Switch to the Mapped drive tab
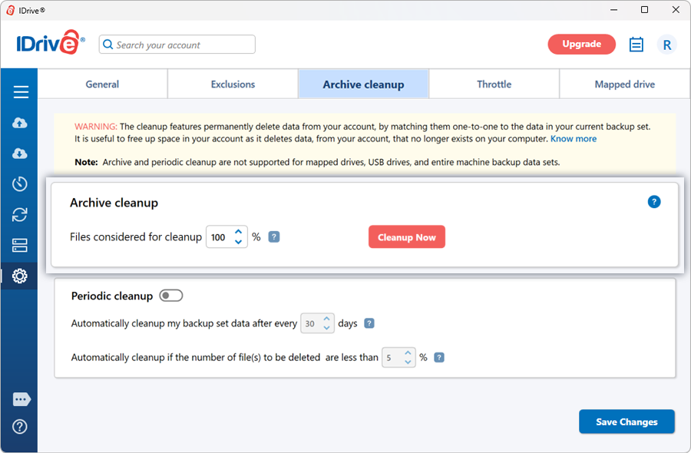Viewport: 691px width, 453px height. [x=624, y=84]
